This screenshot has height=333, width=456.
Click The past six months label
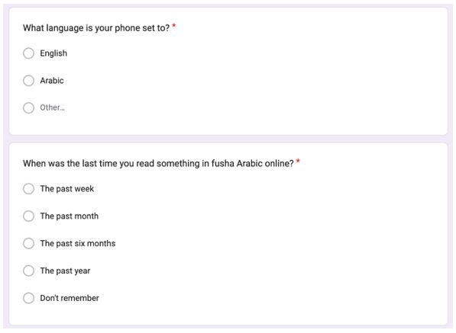pos(78,243)
